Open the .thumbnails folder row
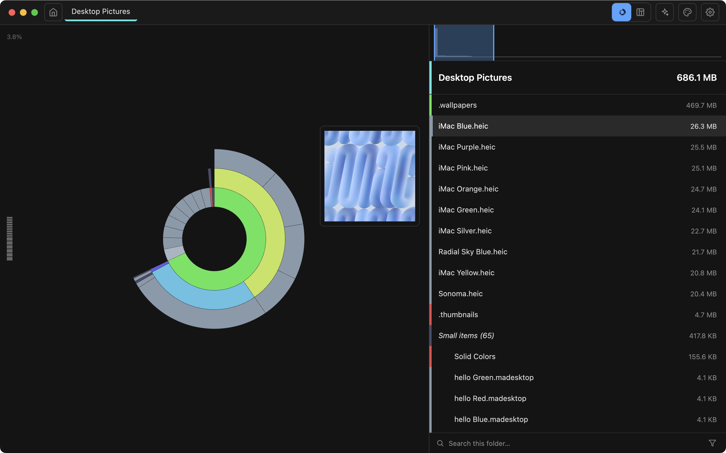 pyautogui.click(x=577, y=315)
